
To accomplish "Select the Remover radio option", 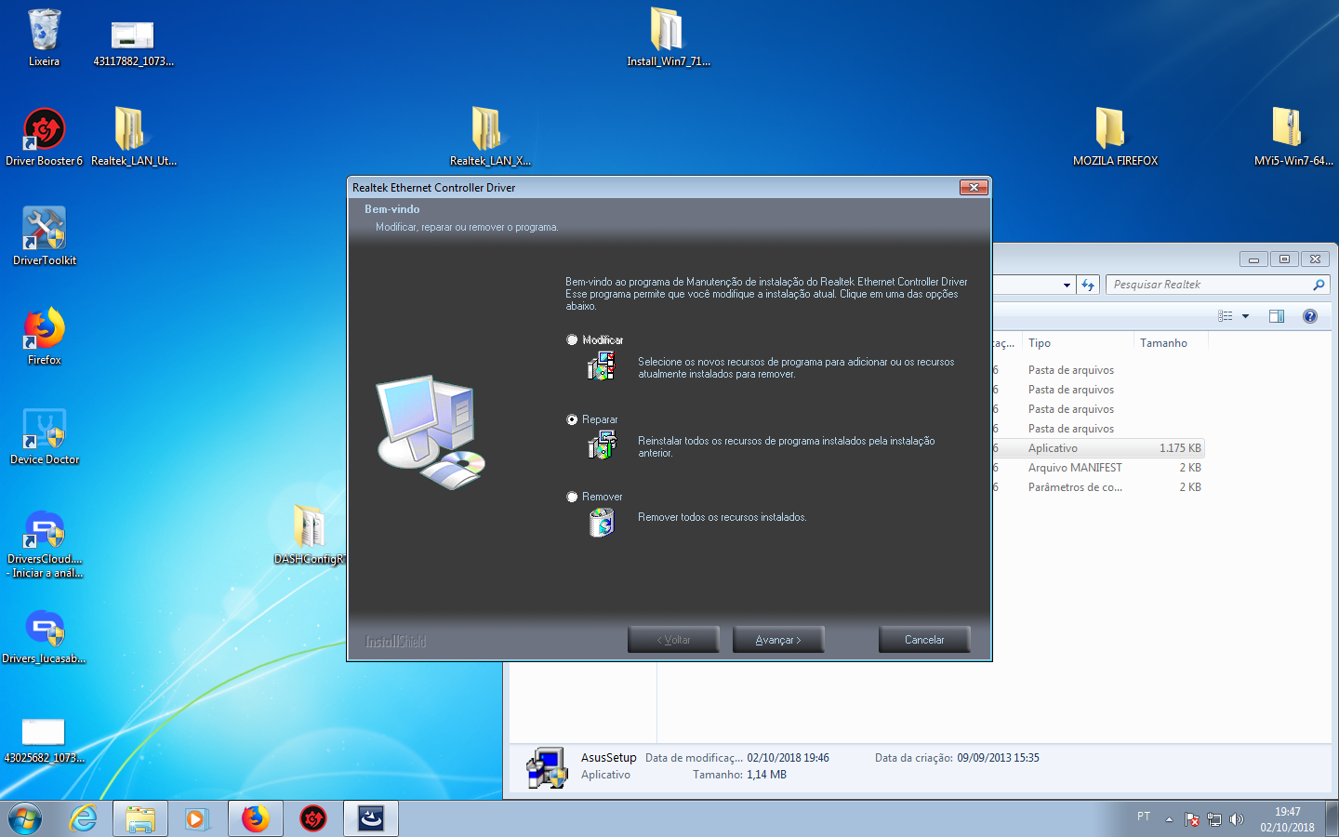I will point(572,497).
